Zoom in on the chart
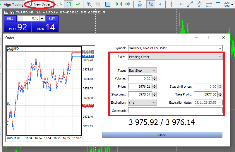The image size is (235, 152). (89, 4)
